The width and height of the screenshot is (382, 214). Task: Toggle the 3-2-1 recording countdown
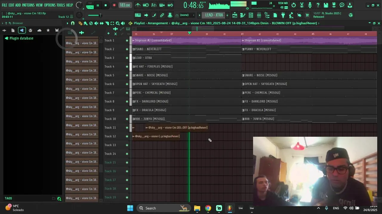(154, 5)
